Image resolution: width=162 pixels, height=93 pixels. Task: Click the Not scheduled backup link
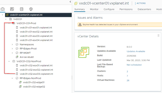(x=134, y=65)
